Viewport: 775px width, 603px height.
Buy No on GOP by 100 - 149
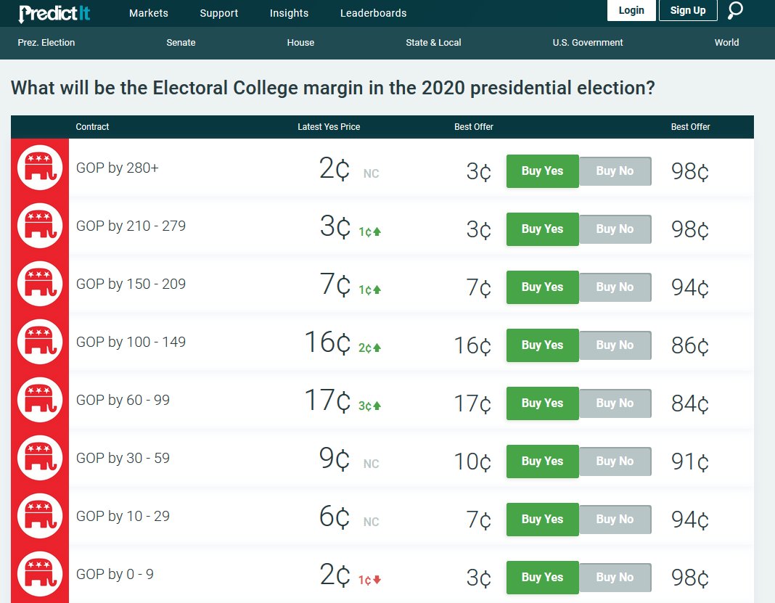[615, 345]
